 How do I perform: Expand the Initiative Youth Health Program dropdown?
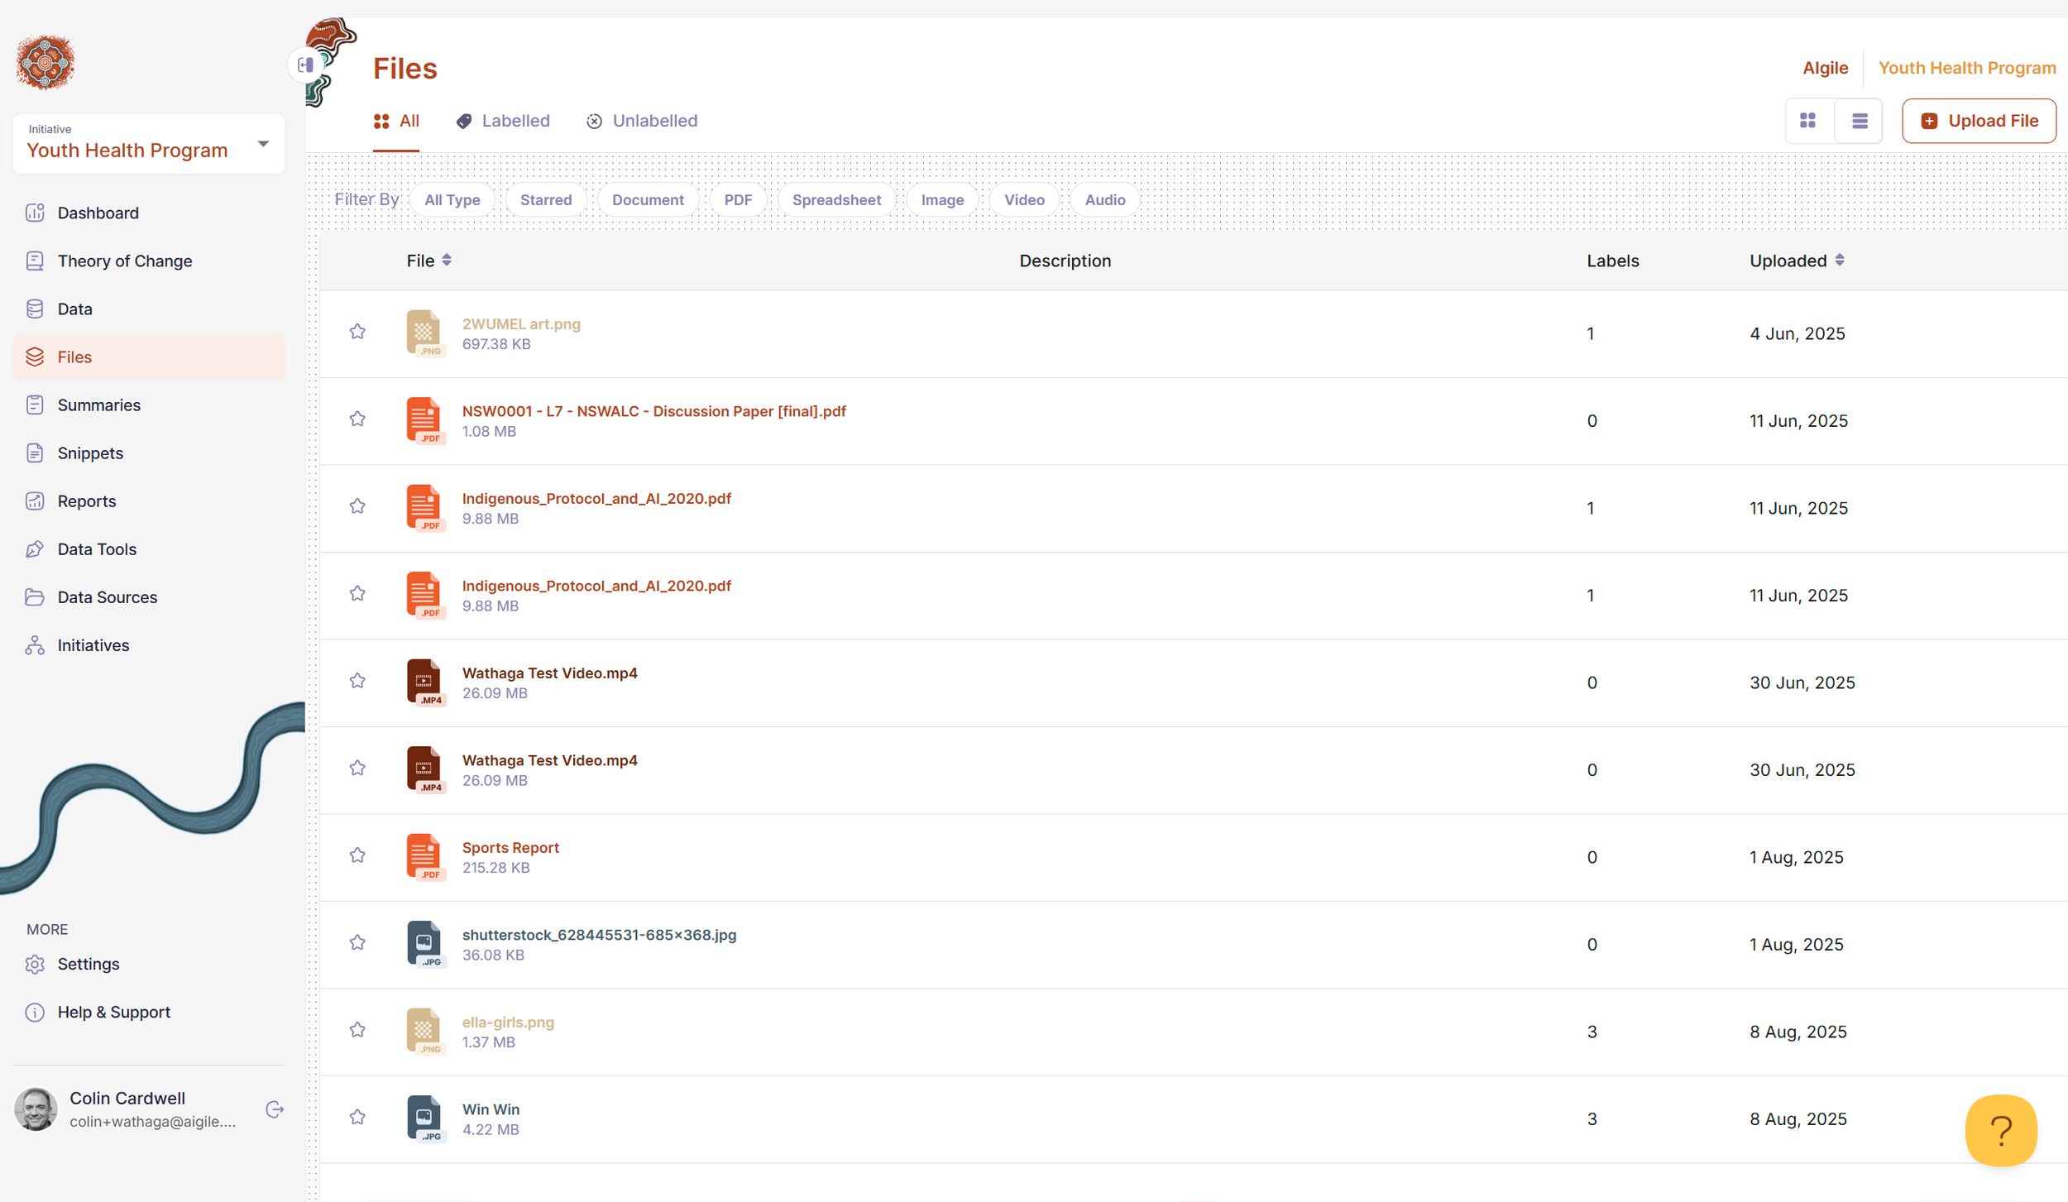click(263, 144)
